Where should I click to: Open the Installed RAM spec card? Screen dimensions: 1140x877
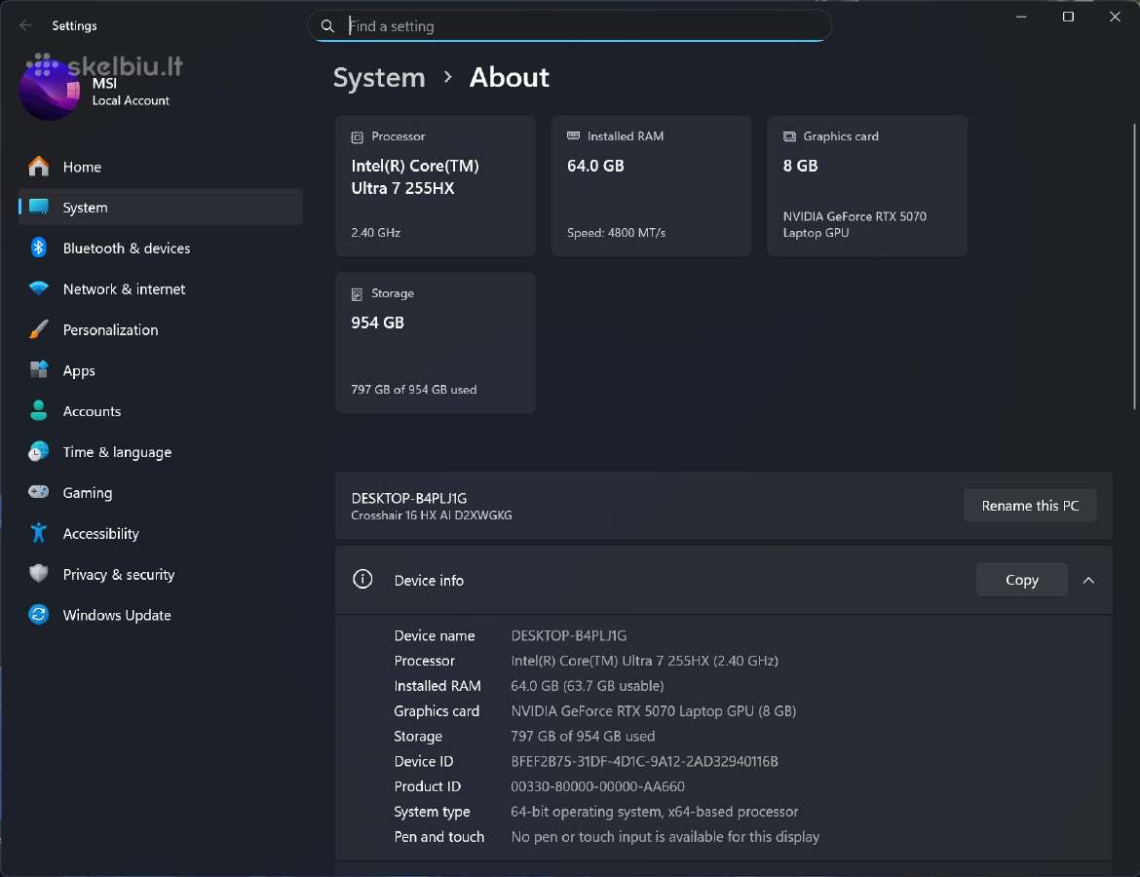point(652,185)
